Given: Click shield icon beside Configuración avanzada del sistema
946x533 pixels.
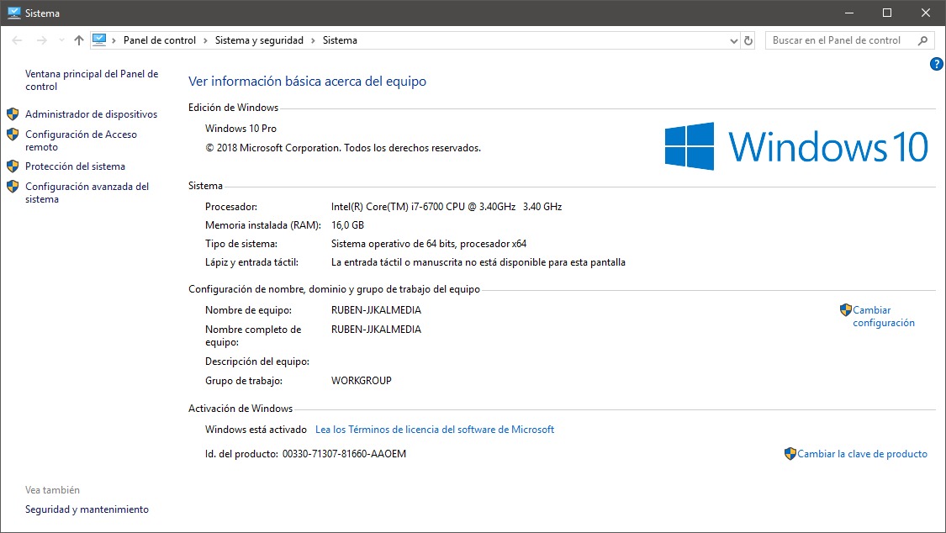Looking at the screenshot, I should [13, 187].
